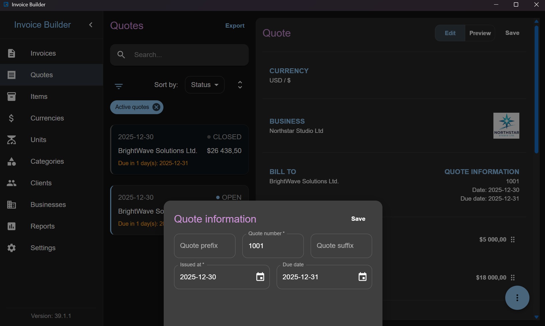Click the Issued at date field
This screenshot has width=545, height=326.
coord(222,277)
